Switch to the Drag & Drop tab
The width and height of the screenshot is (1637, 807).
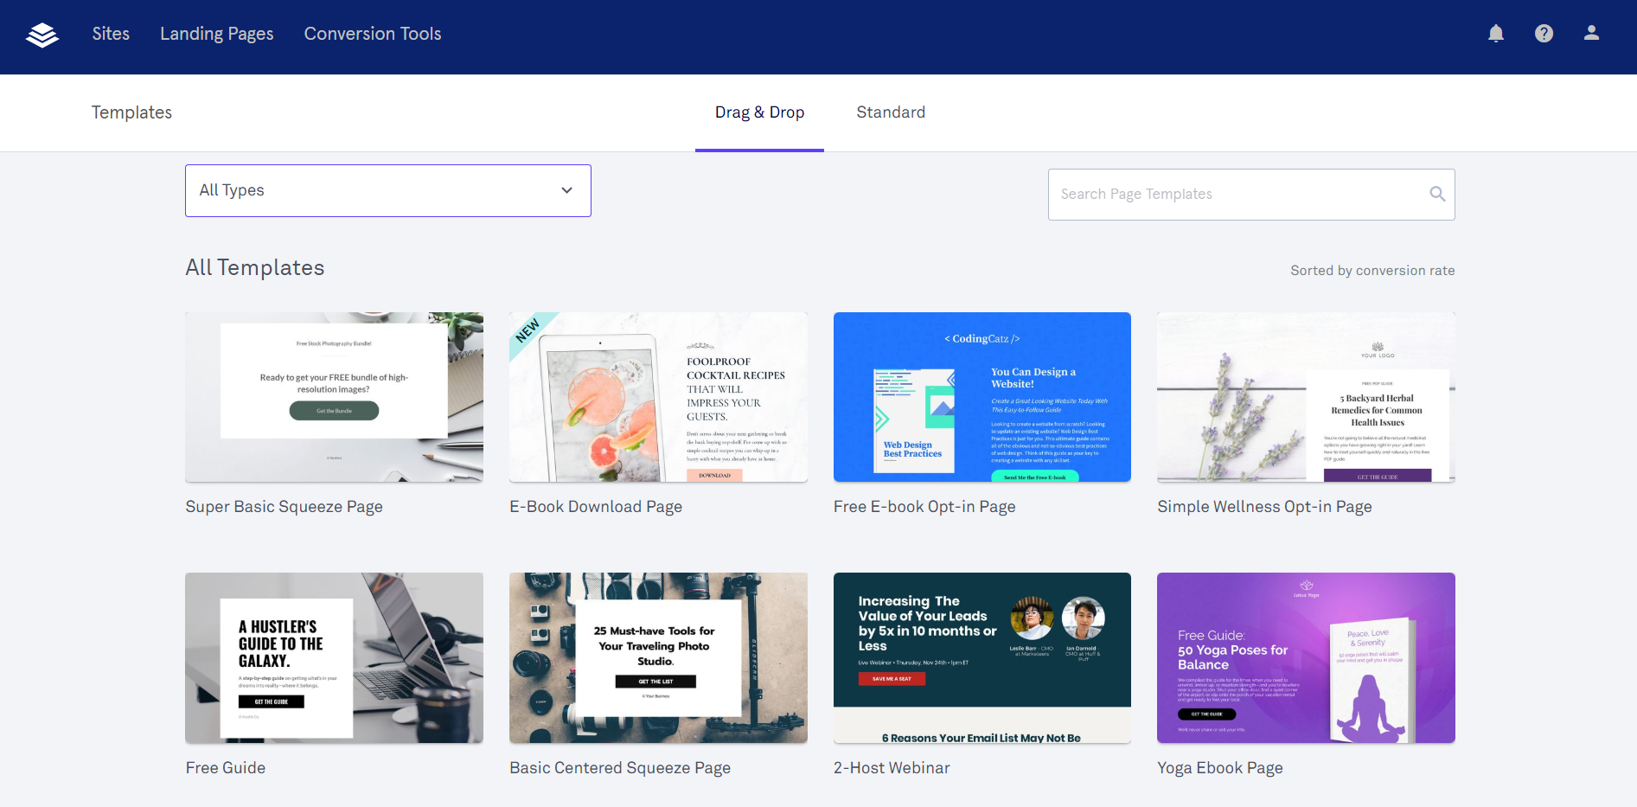759,112
